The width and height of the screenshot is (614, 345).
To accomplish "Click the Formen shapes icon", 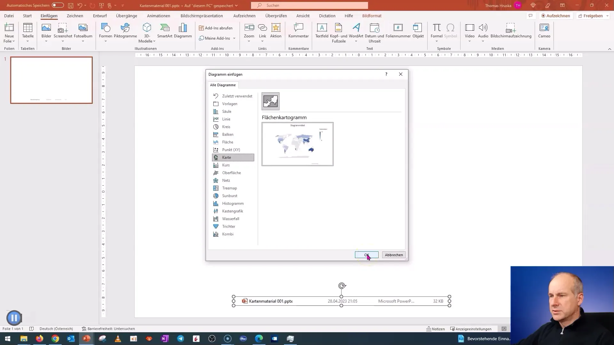I will point(106,28).
